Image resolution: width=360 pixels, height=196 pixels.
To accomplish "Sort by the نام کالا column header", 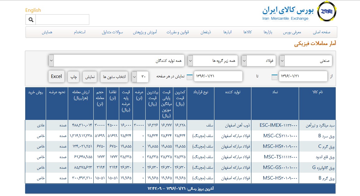I will [x=317, y=92].
